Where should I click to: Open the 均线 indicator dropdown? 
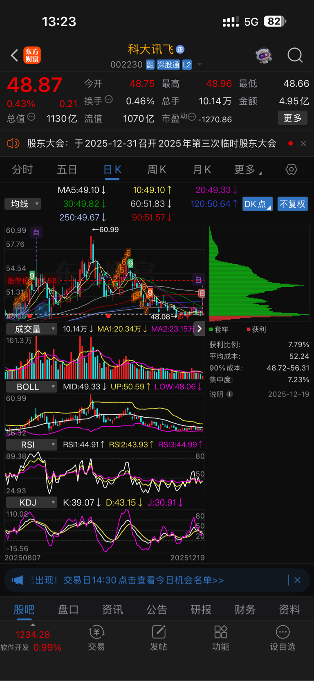click(23, 204)
